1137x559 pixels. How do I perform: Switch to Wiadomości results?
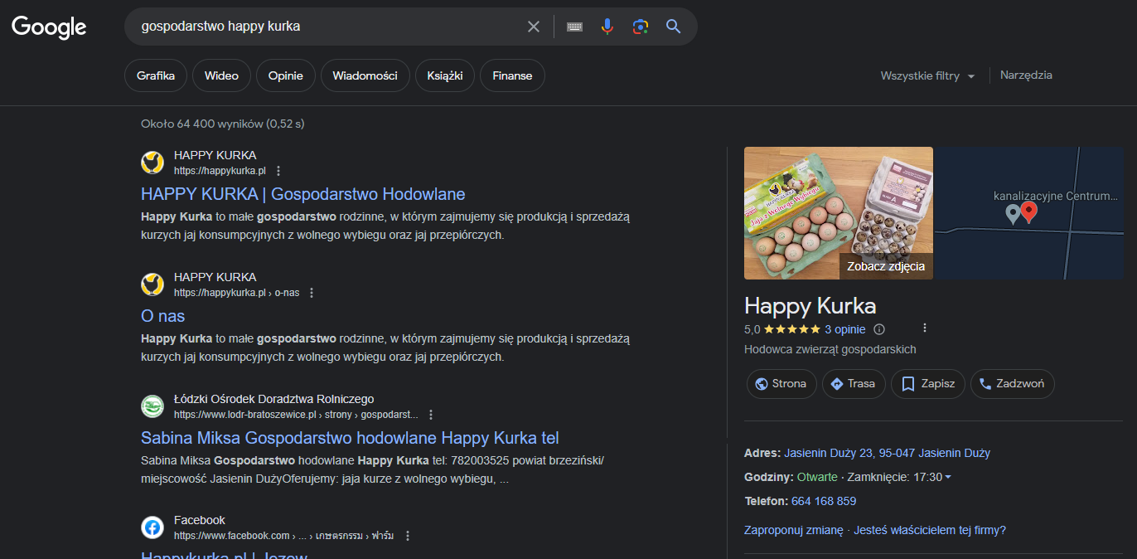click(x=365, y=75)
